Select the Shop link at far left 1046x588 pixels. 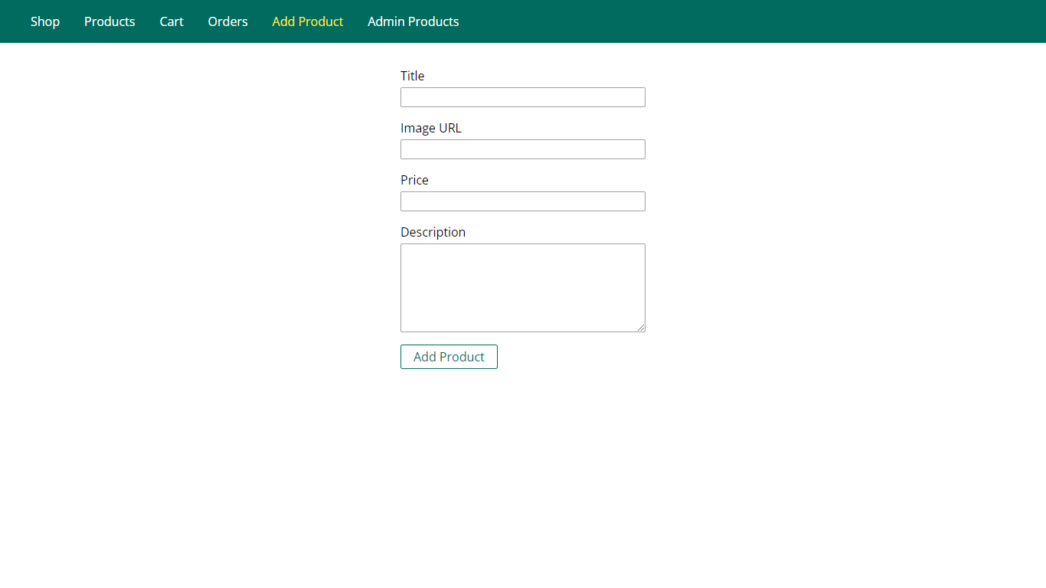coord(44,21)
